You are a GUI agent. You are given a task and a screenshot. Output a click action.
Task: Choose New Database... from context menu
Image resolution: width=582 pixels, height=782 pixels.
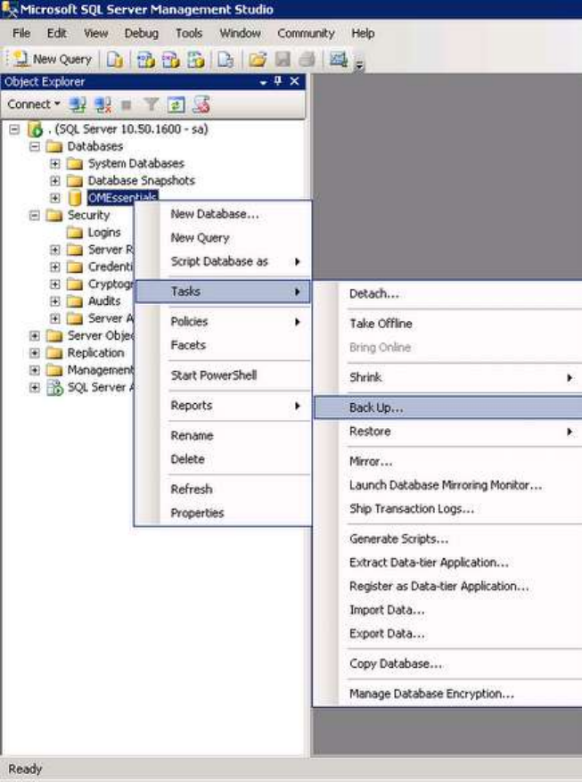(223, 215)
